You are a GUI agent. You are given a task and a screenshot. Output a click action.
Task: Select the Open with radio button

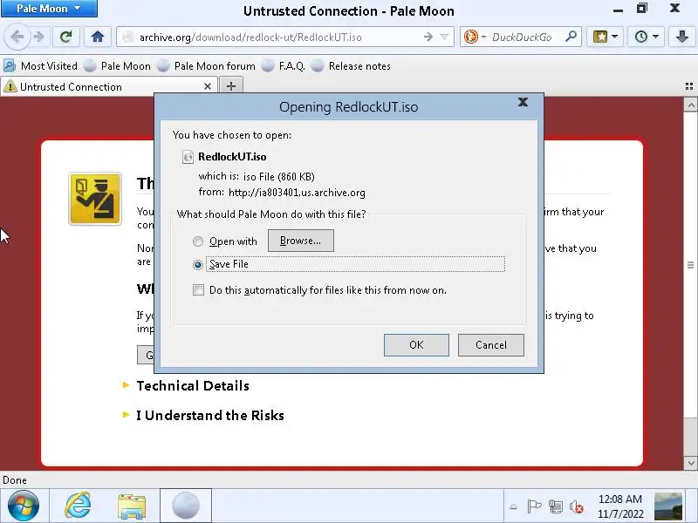(198, 241)
